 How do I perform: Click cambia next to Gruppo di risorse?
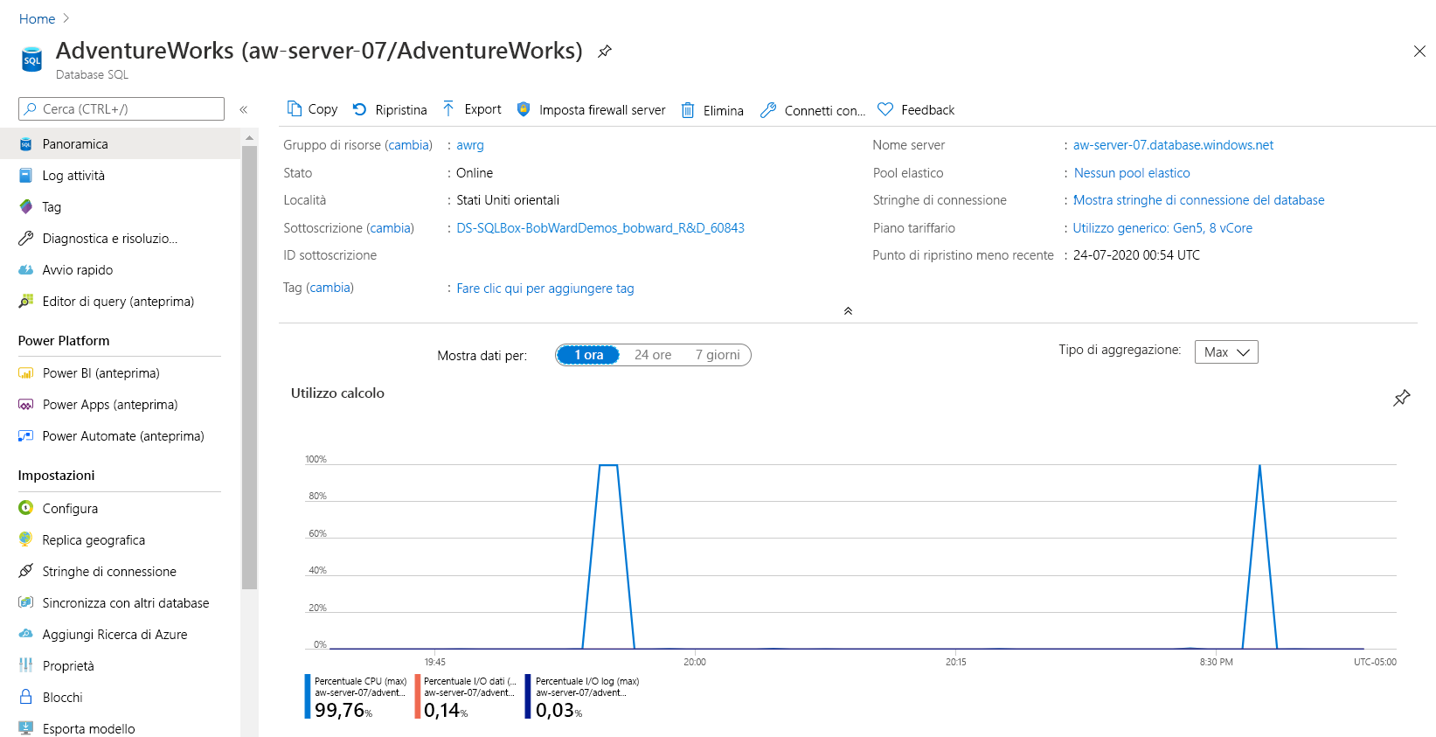pos(408,145)
